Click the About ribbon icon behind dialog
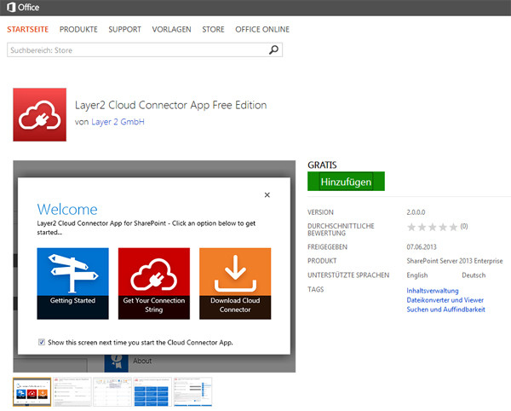This screenshot has width=511, height=411. [117, 362]
